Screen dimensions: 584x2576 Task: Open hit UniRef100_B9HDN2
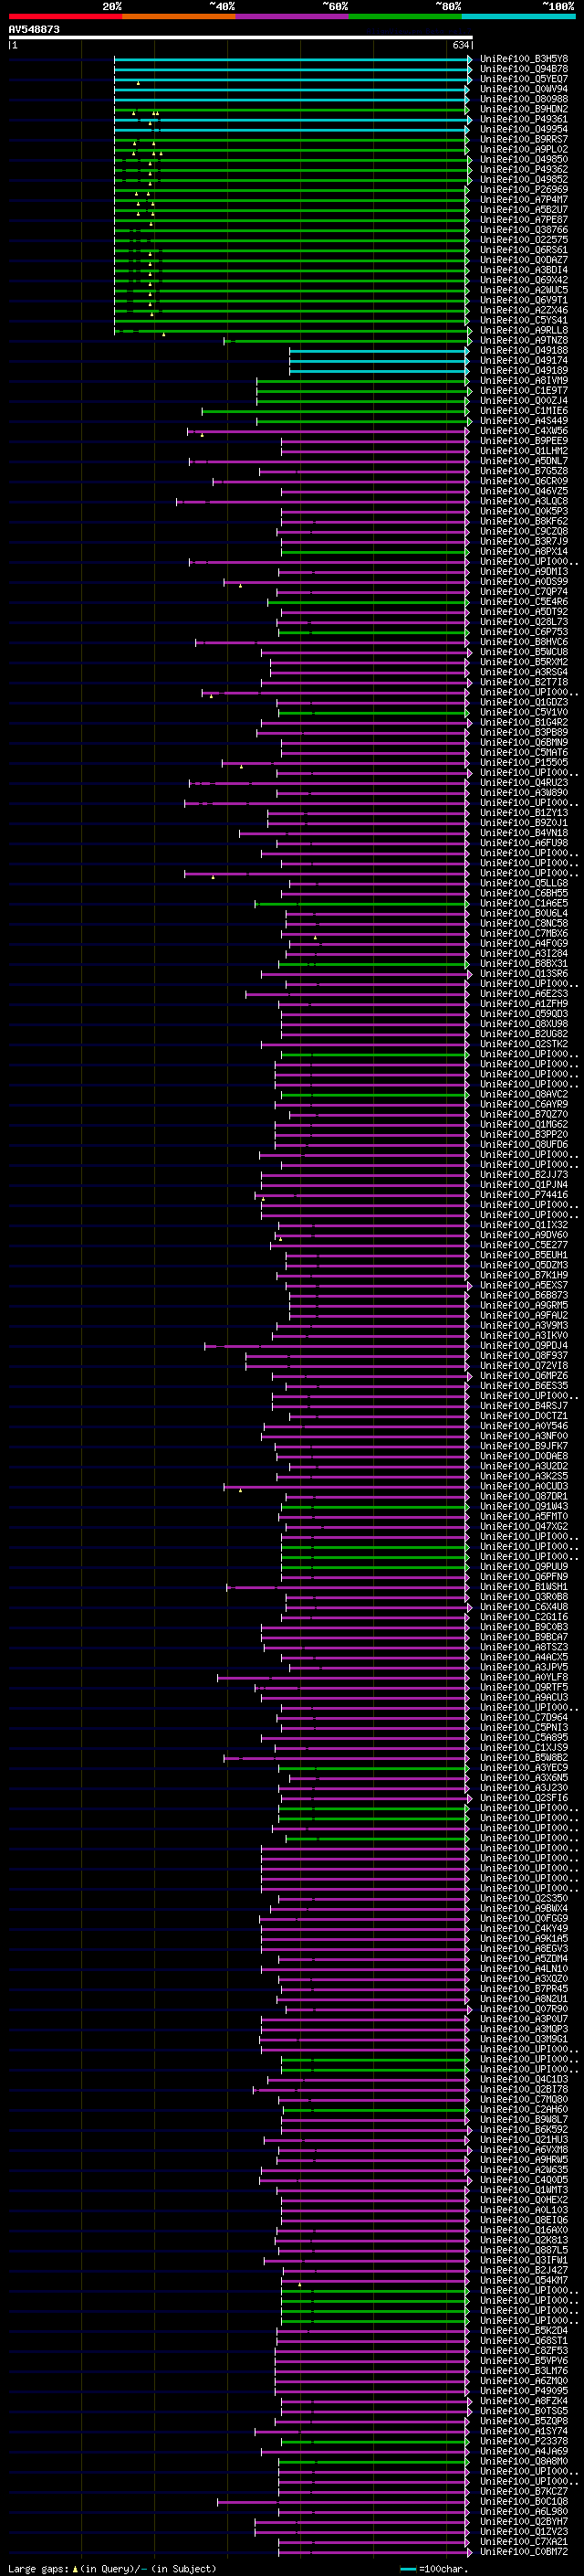pos(524,109)
